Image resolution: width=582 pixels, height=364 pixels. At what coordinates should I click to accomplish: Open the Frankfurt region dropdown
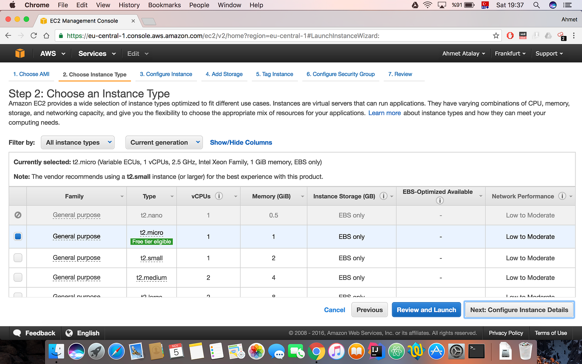tap(510, 54)
